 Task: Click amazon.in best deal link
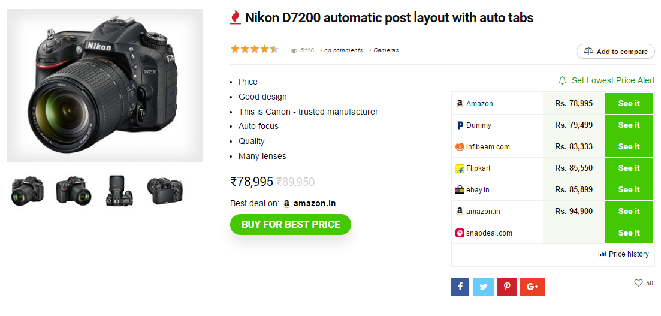coord(314,203)
